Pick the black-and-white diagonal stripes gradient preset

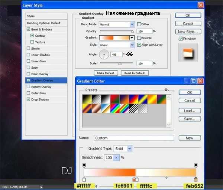[x=133, y=108]
